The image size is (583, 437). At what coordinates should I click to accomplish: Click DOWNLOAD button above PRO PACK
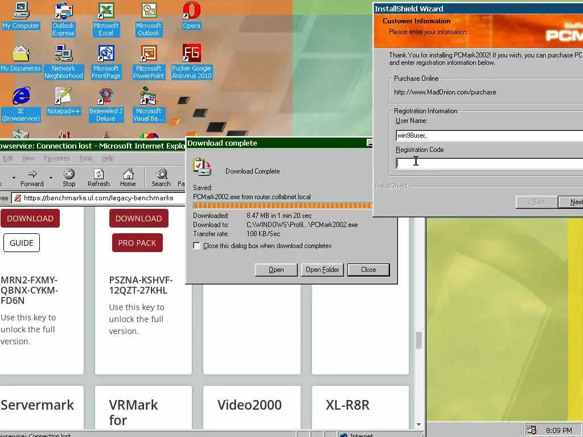pos(139,218)
